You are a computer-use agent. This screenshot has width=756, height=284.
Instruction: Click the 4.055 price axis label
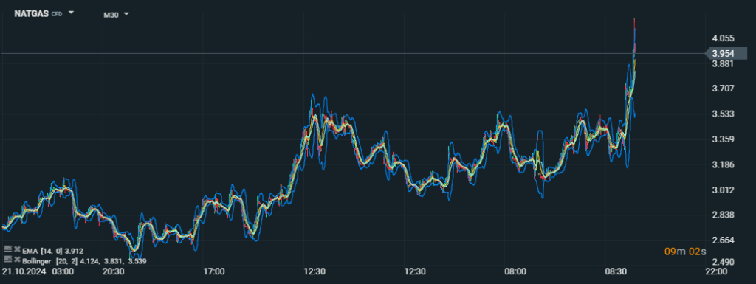coord(723,38)
